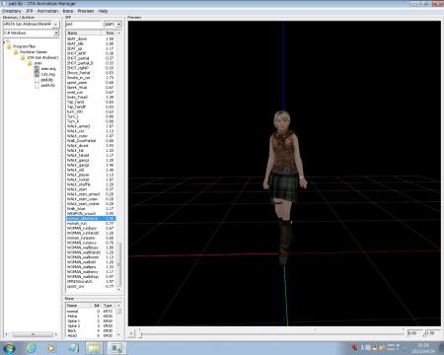Open the File Explorer taskbar icon
This screenshot has width=444, height=355.
94,348
